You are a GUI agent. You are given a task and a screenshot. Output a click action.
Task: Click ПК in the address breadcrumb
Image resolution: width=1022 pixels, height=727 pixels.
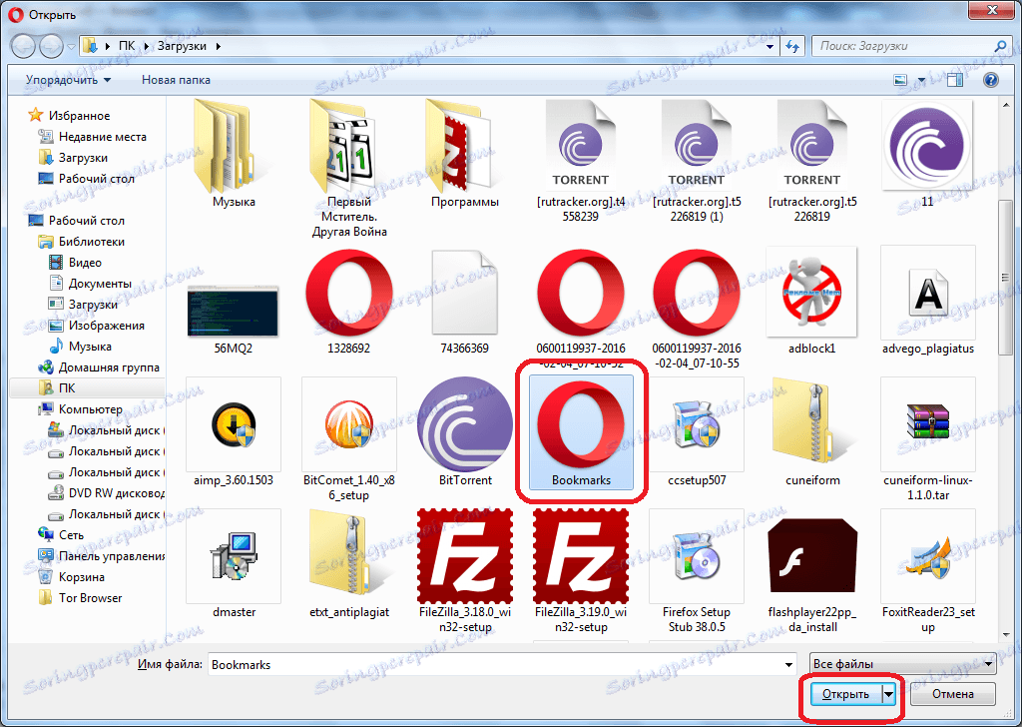coord(127,46)
